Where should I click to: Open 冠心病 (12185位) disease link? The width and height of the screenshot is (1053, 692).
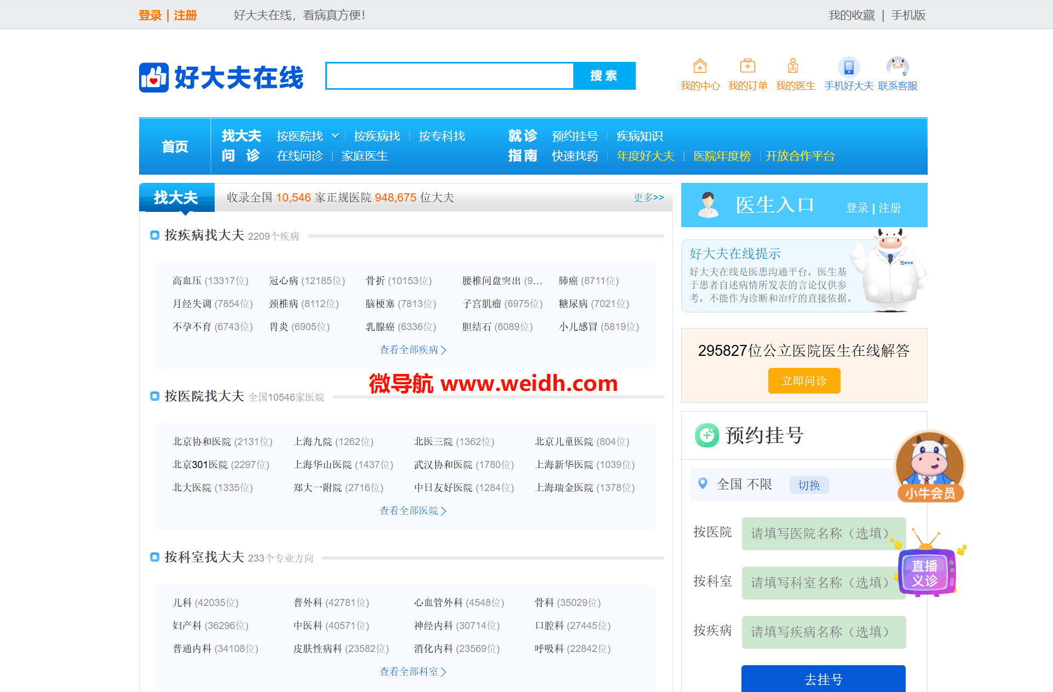click(307, 280)
